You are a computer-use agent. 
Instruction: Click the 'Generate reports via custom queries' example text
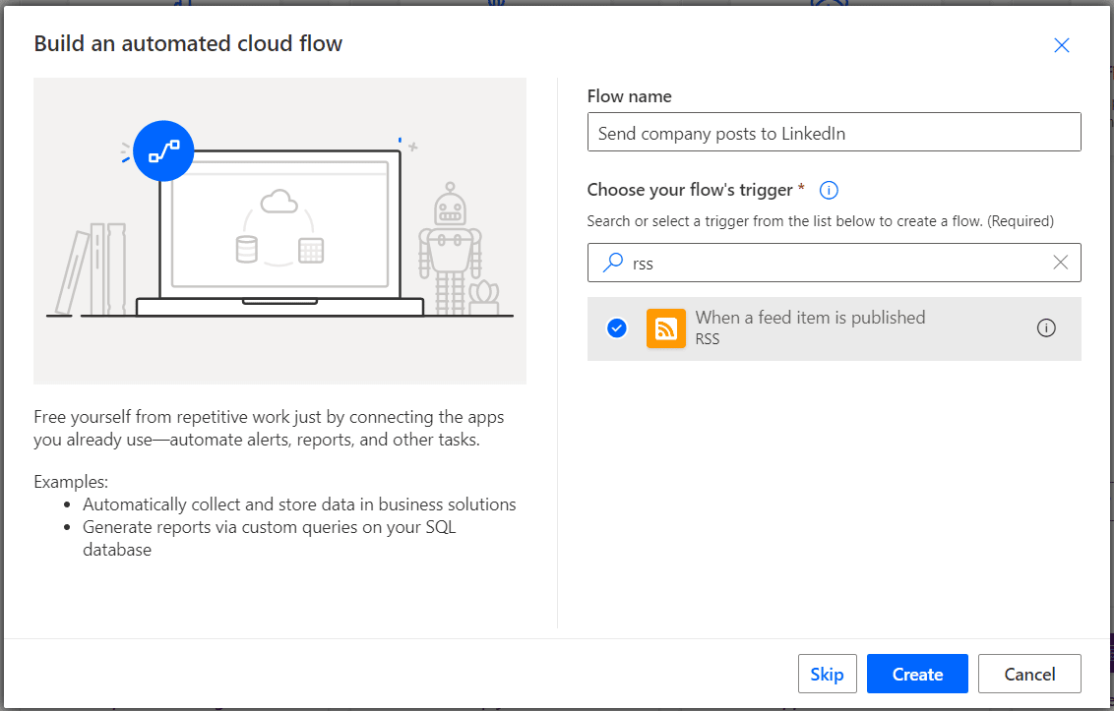pos(270,538)
